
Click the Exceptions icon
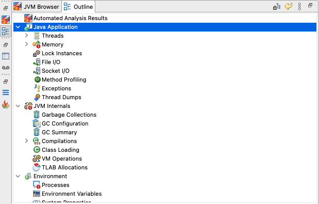coord(37,88)
